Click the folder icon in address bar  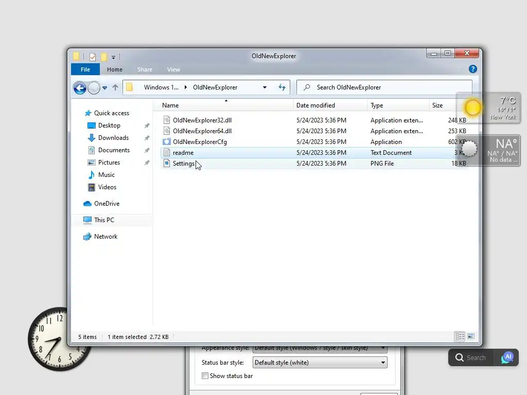click(x=129, y=87)
